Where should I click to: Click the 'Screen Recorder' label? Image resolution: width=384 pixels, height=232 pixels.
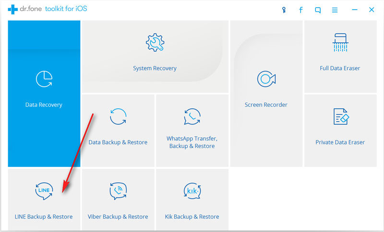pos(266,104)
